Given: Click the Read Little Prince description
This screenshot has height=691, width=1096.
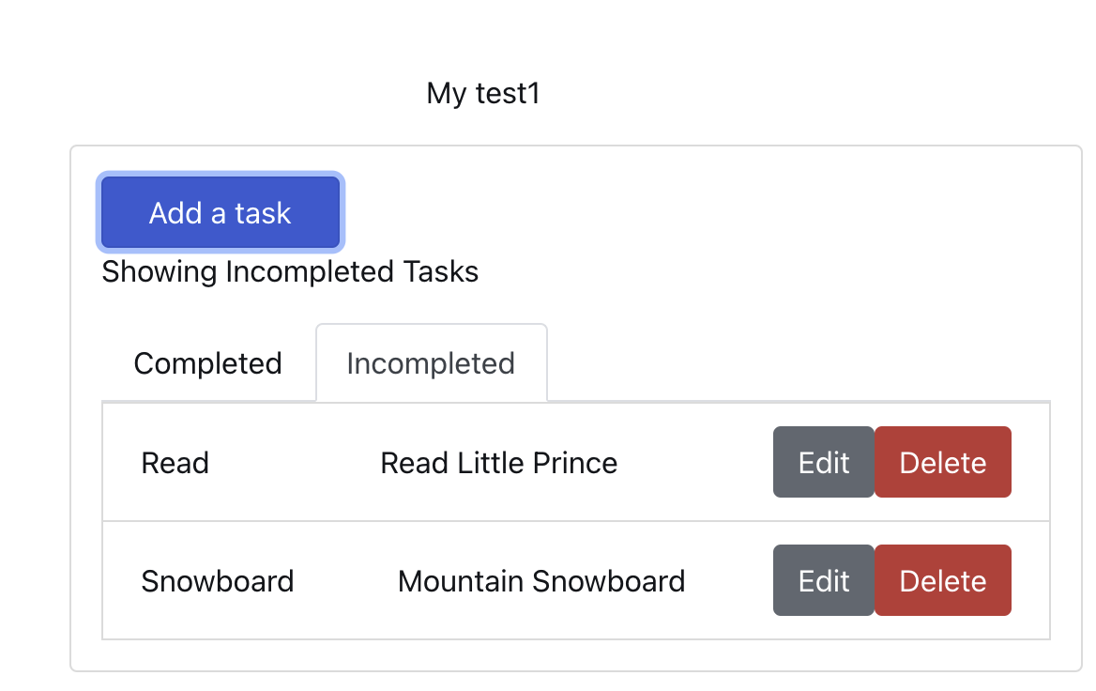Looking at the screenshot, I should (498, 463).
